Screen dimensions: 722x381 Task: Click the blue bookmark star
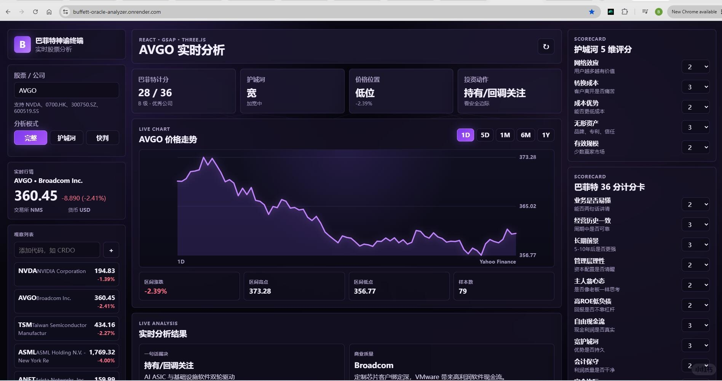592,12
